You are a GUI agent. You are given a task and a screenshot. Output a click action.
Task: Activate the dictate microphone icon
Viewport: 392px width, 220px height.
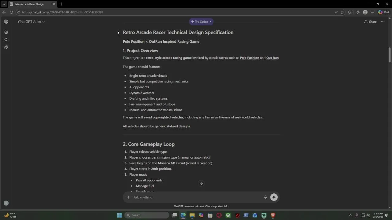(x=266, y=197)
